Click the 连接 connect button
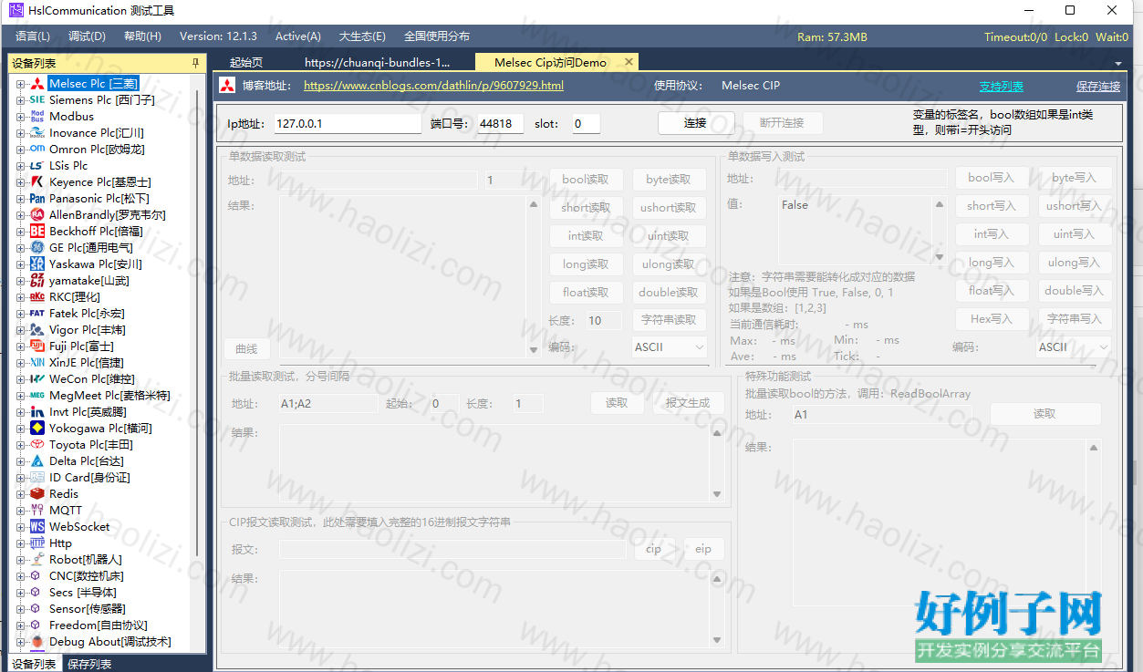This screenshot has height=672, width=1143. (695, 123)
